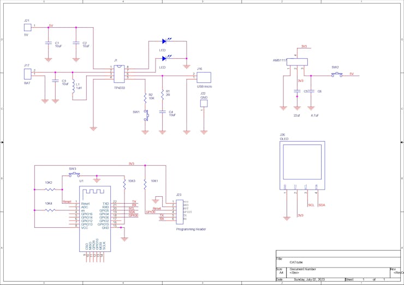404x285 pixels.
Task: Select capacitor C1 symbol
Action: coord(48,43)
